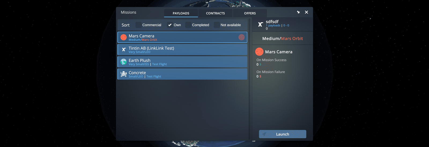Uncheck the Own filter checkbox

(170, 25)
